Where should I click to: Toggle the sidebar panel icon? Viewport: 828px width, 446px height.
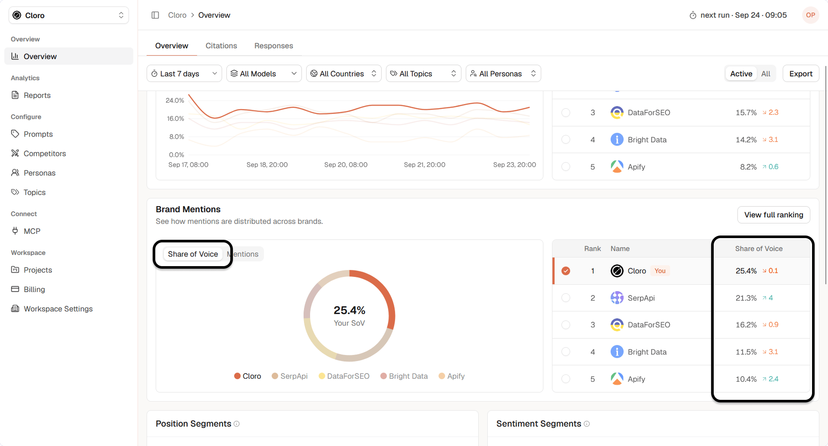[x=155, y=15]
